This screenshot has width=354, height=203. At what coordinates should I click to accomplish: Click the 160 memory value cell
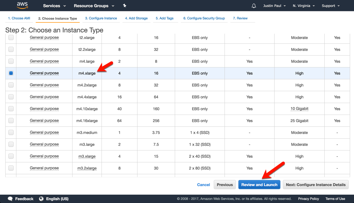[156, 109]
